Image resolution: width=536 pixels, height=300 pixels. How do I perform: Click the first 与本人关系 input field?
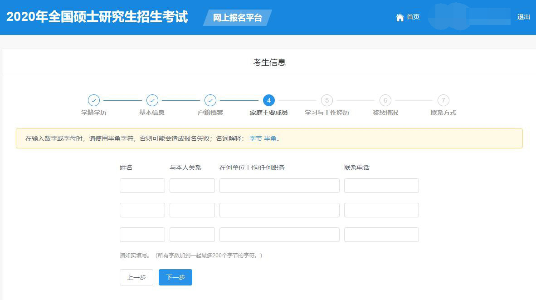pyautogui.click(x=192, y=185)
